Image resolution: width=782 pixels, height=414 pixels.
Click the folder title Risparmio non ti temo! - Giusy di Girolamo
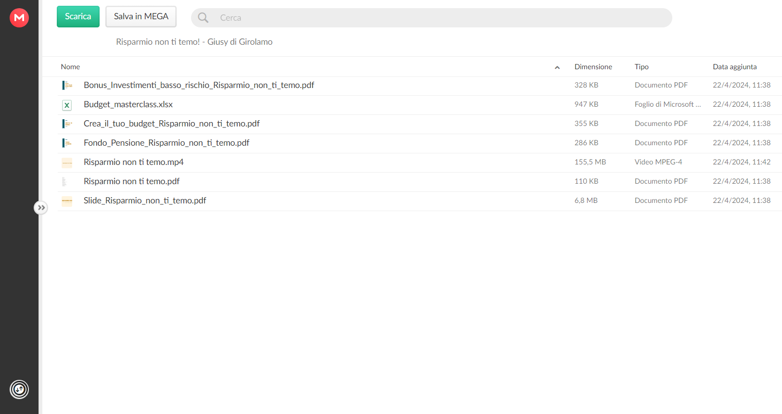click(194, 42)
